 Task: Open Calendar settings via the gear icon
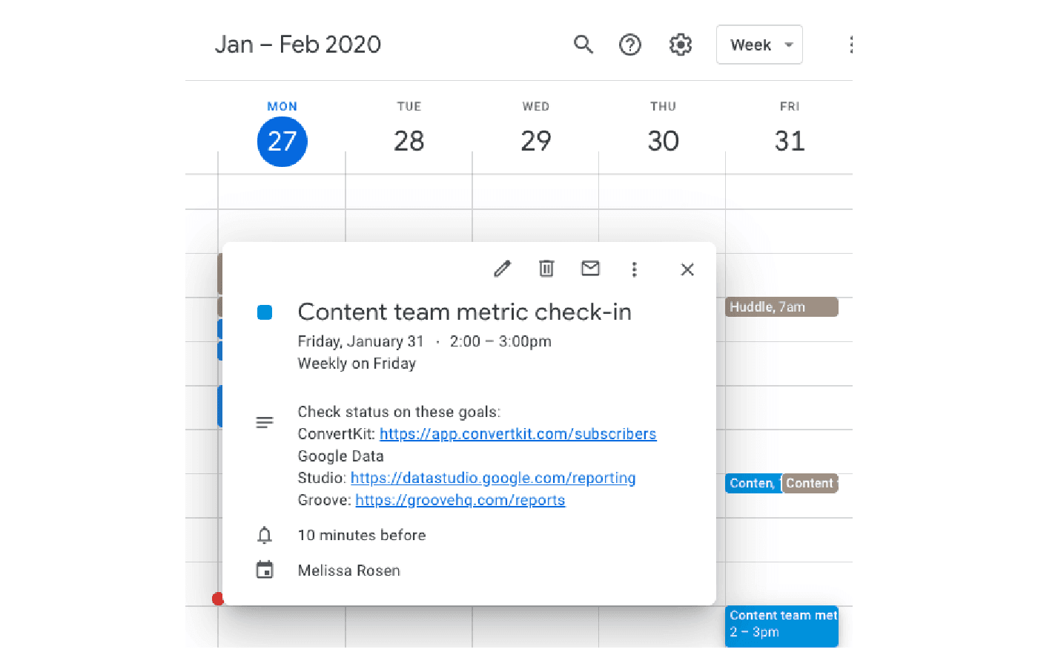pos(680,45)
